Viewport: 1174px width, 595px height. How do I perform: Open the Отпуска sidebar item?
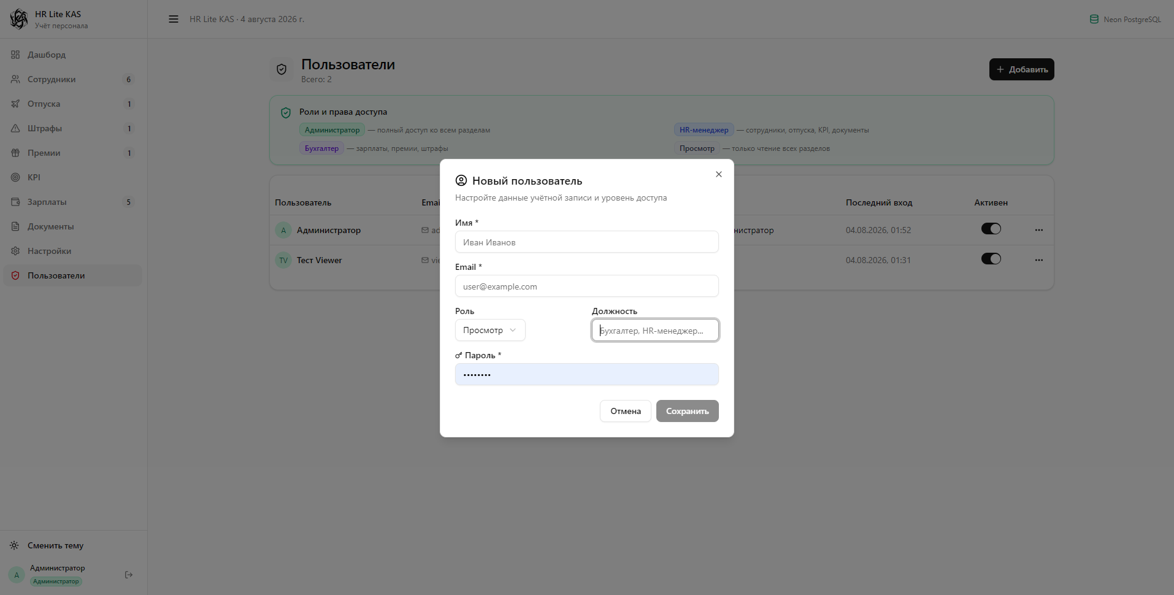pyautogui.click(x=72, y=104)
